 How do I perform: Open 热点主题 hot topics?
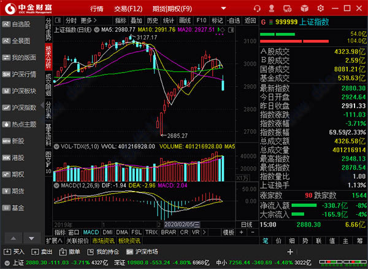tap(19, 124)
